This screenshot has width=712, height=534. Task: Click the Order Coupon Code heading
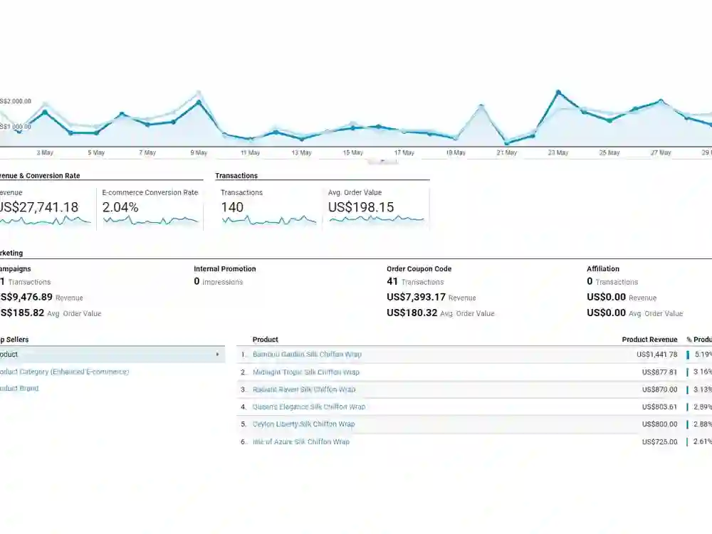point(419,269)
